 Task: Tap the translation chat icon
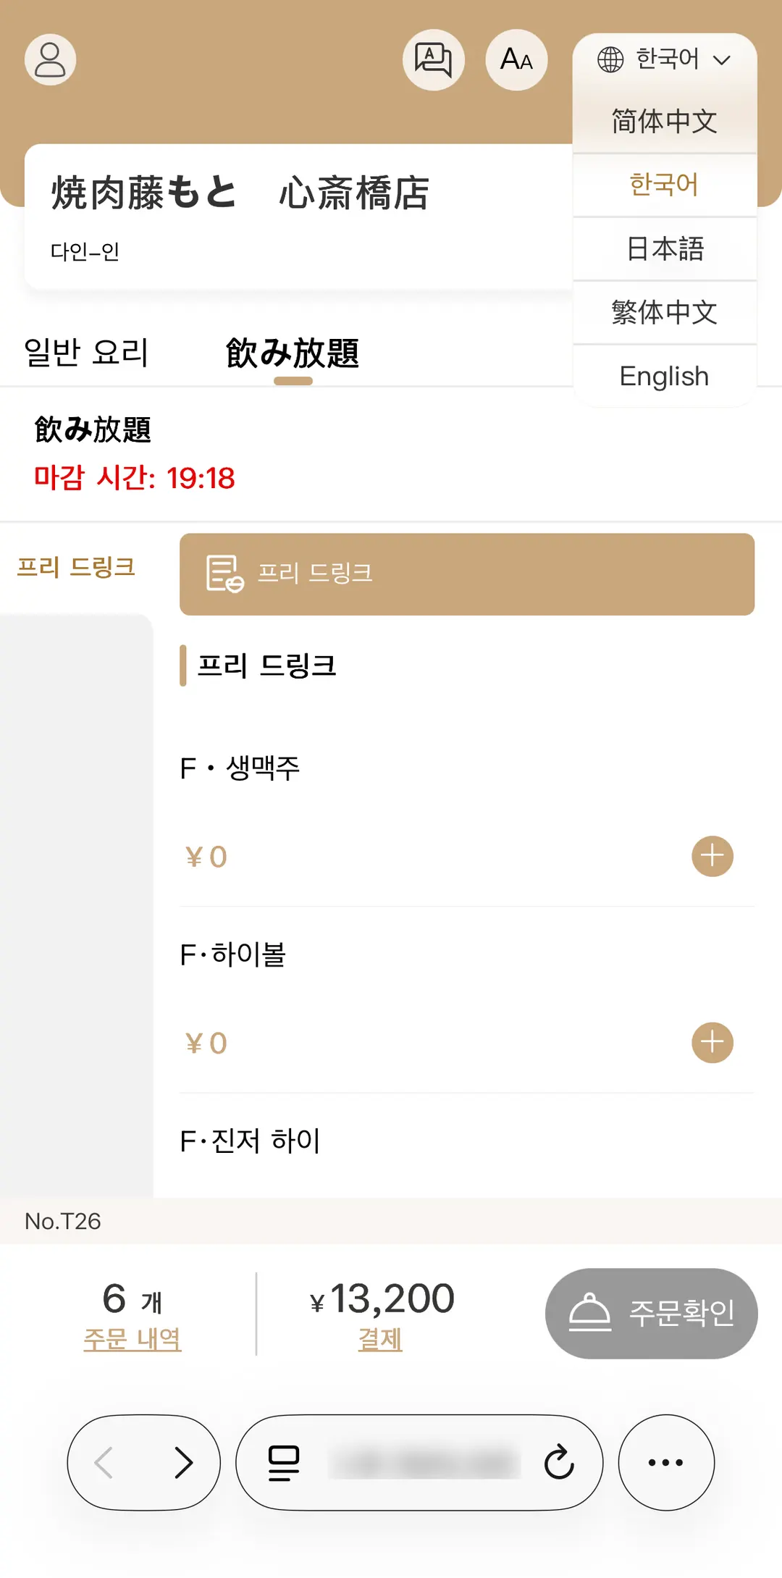(433, 60)
